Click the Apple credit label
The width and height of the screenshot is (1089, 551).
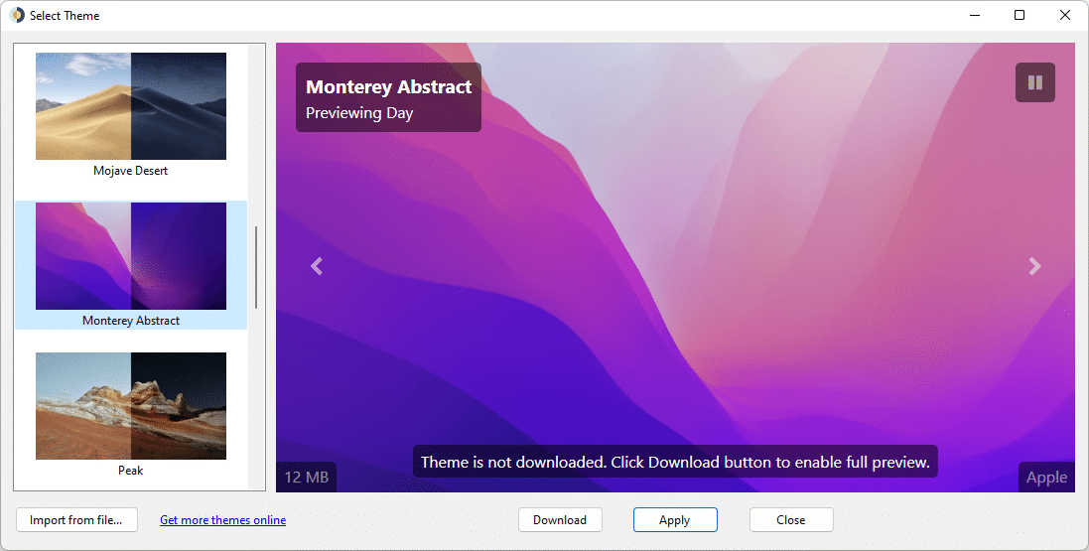1046,478
